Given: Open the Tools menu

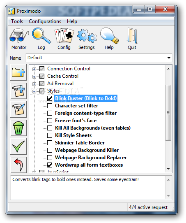Looking at the screenshot, I should (x=17, y=21).
